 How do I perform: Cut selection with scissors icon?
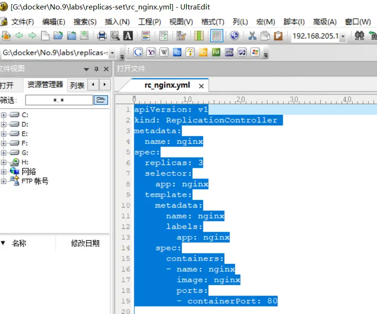click(x=252, y=36)
